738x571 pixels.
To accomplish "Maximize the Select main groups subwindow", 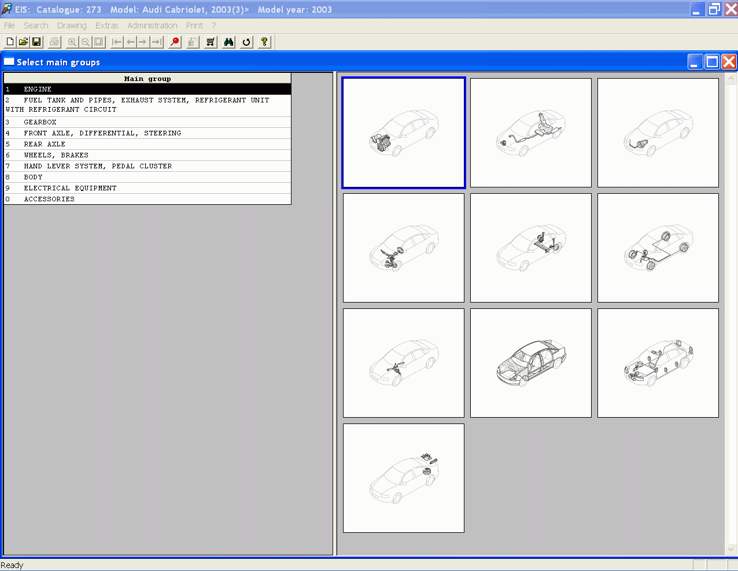I will [713, 62].
